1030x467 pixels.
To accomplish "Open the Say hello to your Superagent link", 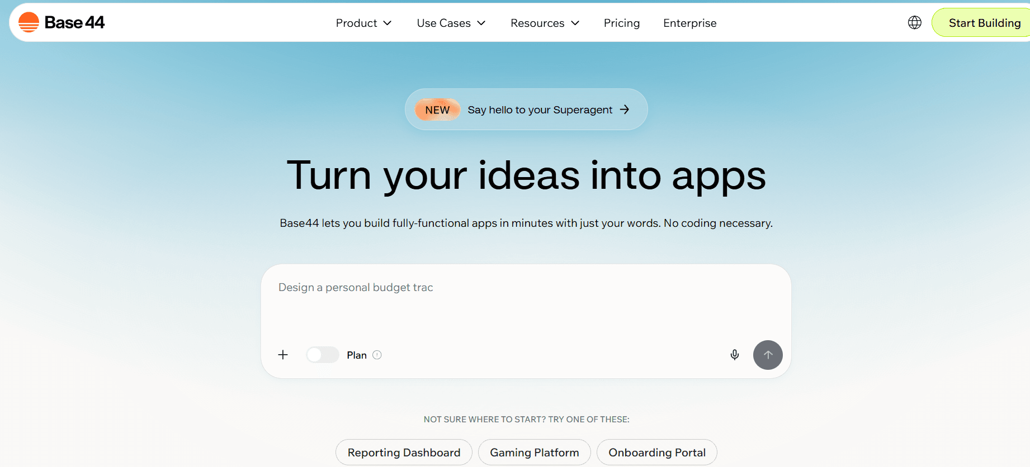I will point(540,110).
